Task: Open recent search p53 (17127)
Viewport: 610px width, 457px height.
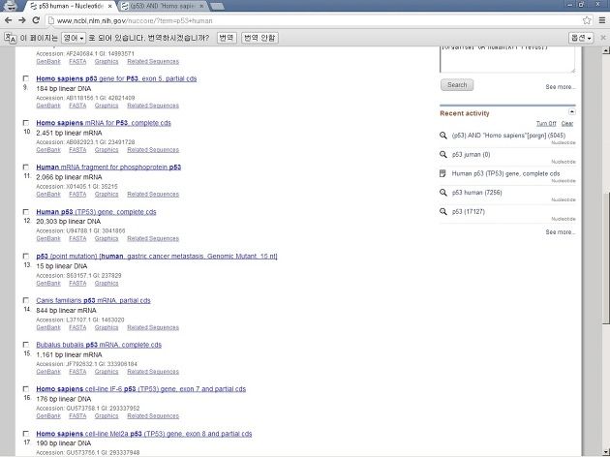Action: point(468,212)
